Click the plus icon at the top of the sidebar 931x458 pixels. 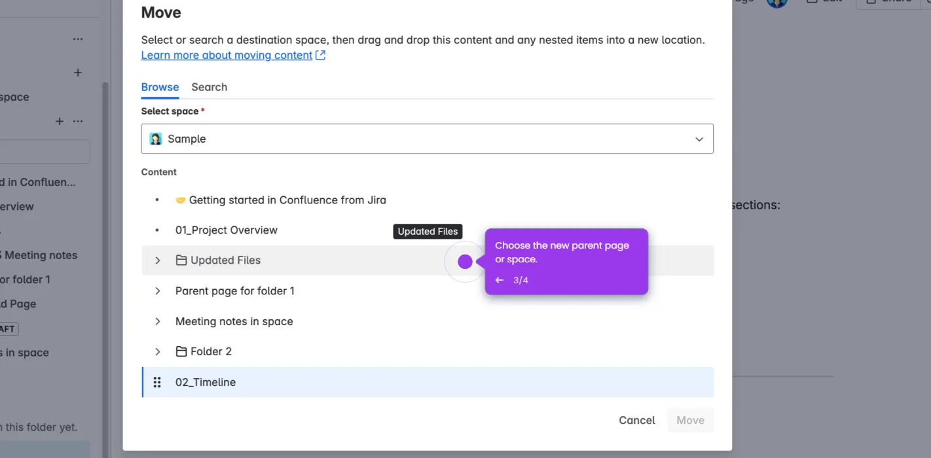78,73
